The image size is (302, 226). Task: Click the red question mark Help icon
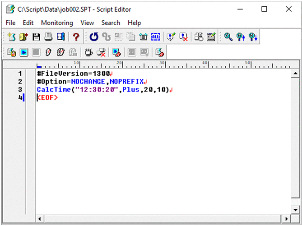(x=76, y=37)
